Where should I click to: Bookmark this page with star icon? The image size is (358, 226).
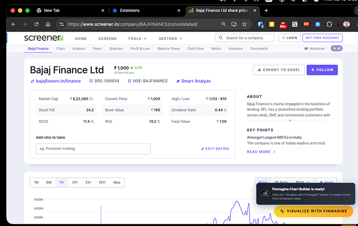tap(244, 24)
